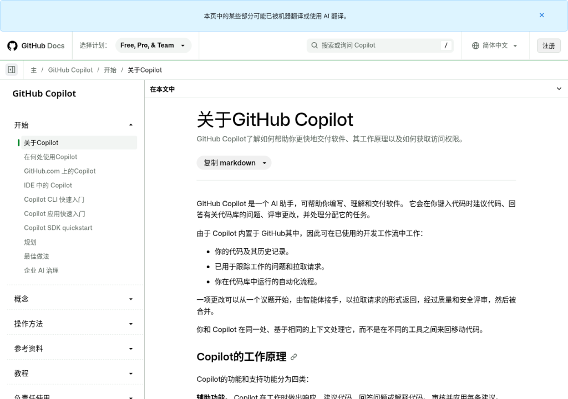Click the GitHub Octocat logo icon
Screen dimensions: 568x399
12,45
